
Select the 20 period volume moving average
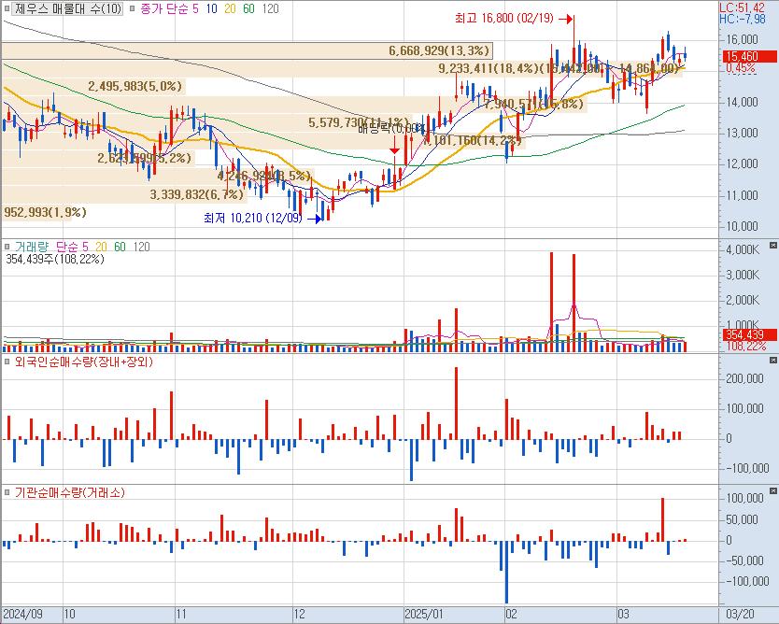point(101,246)
